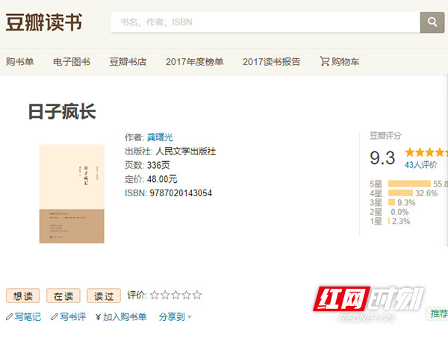
Task: Click the 4星 rating bar
Action: coord(400,193)
